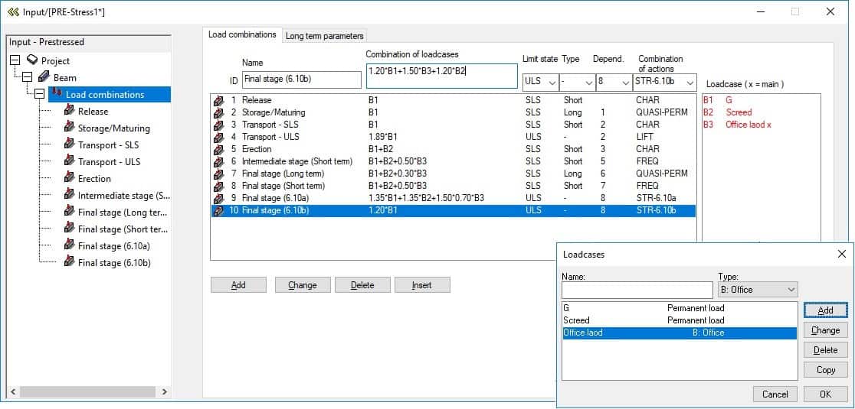Click icon of list row 5 Erection
The width and height of the screenshot is (855, 409).
(x=218, y=149)
